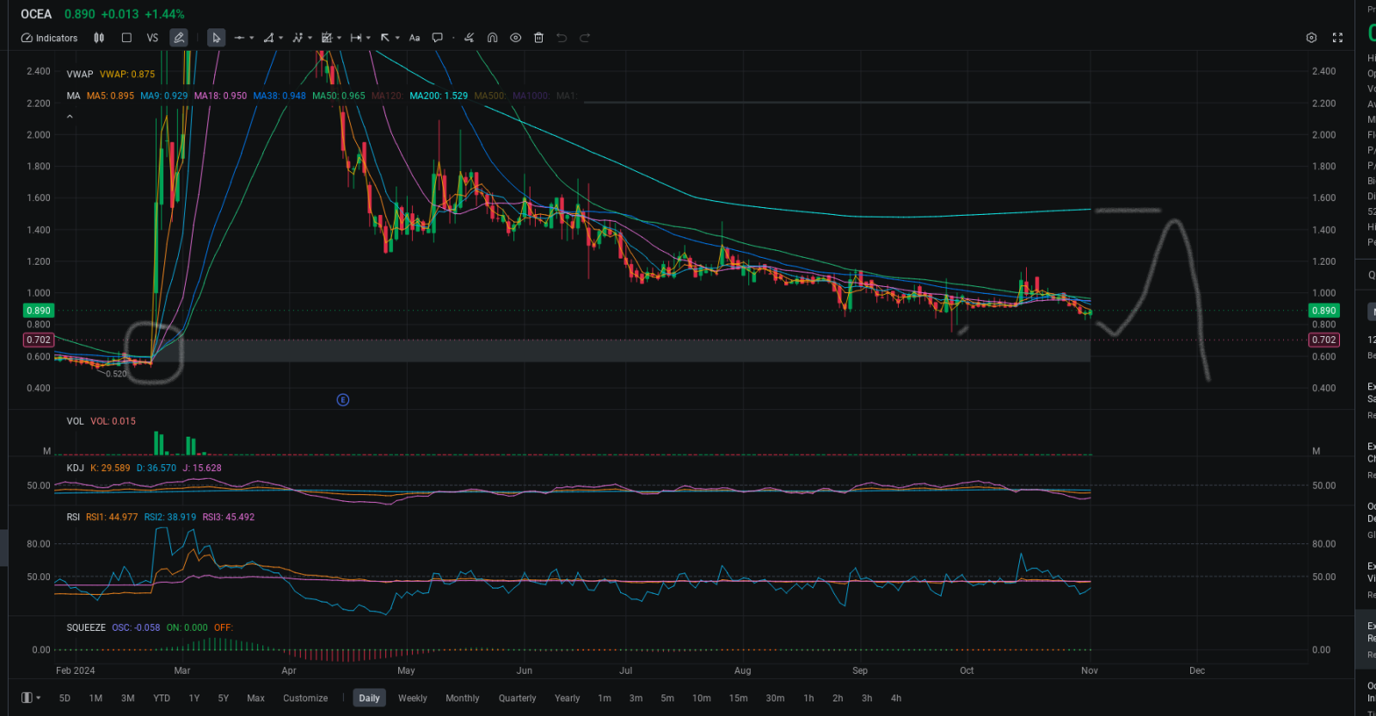
Task: Switch to the 15m interval
Action: pos(738,698)
